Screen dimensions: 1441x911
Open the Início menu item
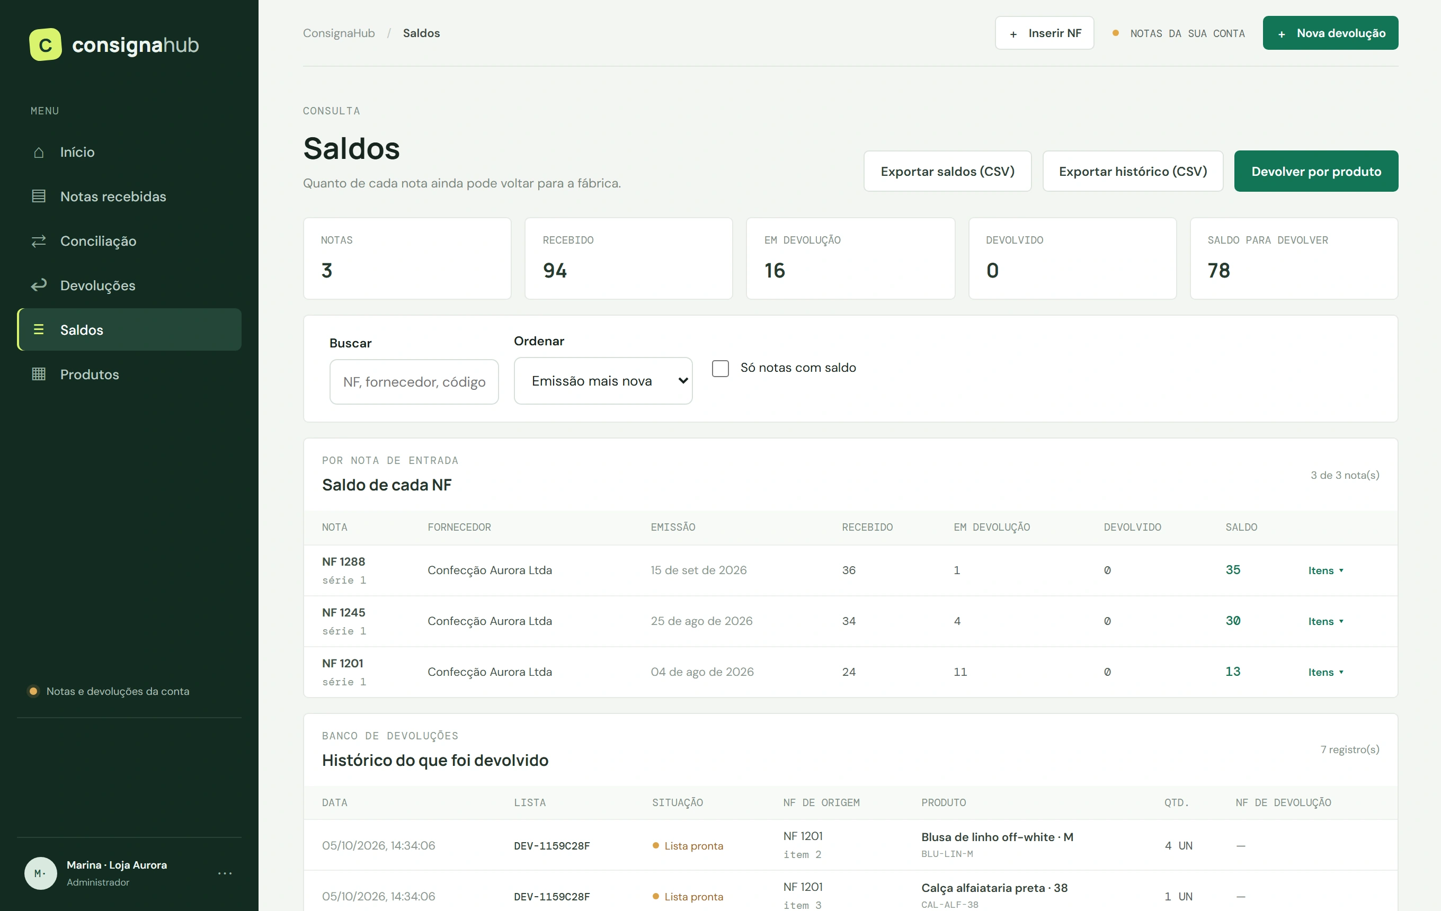129,152
